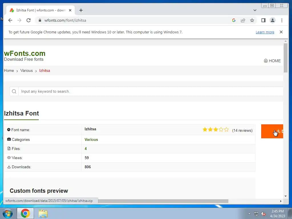Click the Izhitsa breadcrumb
The height and width of the screenshot is (219, 292).
coord(44,71)
